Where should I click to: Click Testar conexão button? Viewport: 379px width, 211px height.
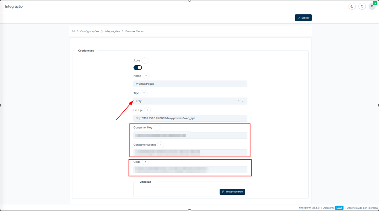pos(232,192)
